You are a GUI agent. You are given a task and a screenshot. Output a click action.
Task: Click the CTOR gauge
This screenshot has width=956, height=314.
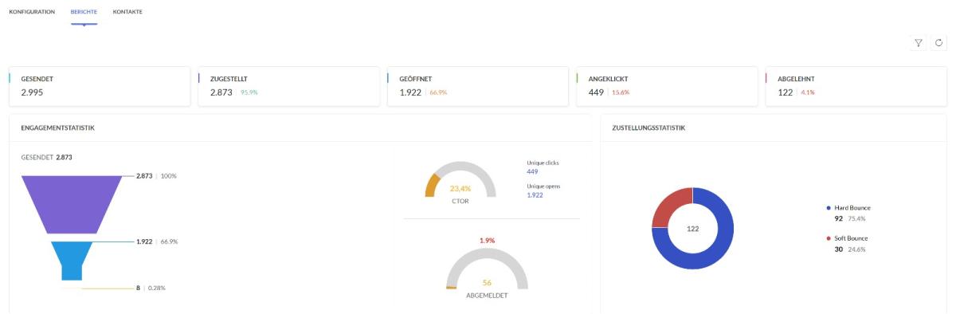click(x=460, y=179)
